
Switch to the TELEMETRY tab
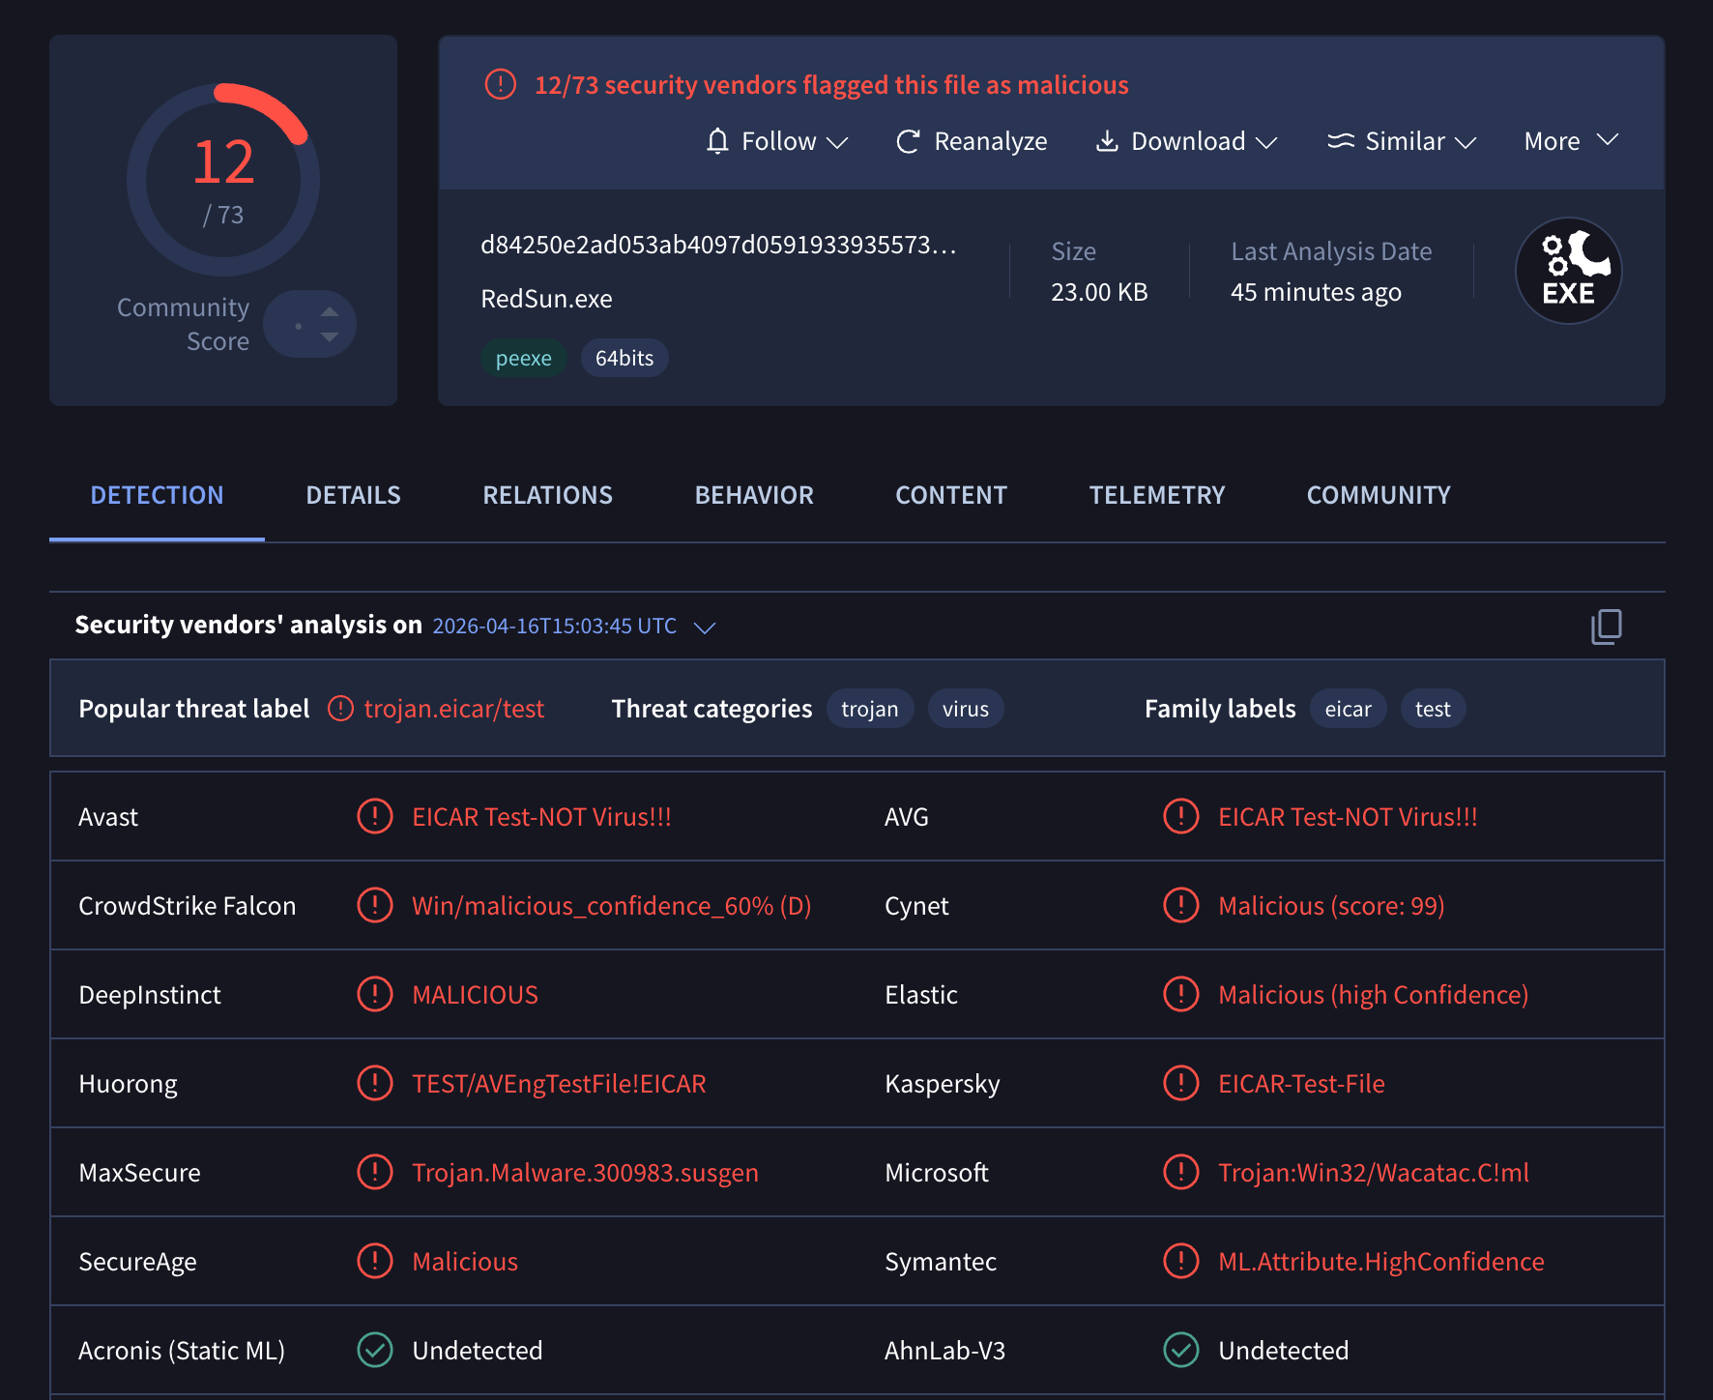click(1157, 495)
